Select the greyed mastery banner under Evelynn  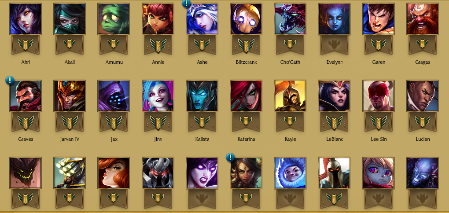334,45
